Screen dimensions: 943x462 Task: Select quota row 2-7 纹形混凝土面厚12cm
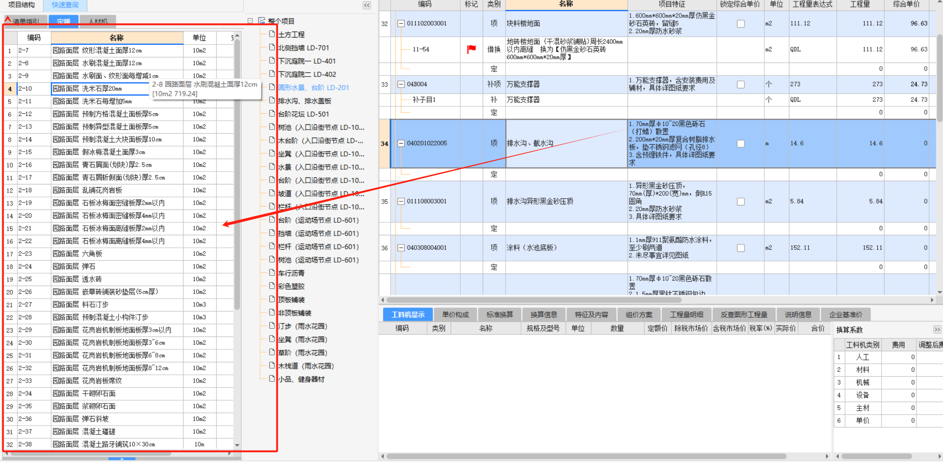(118, 50)
